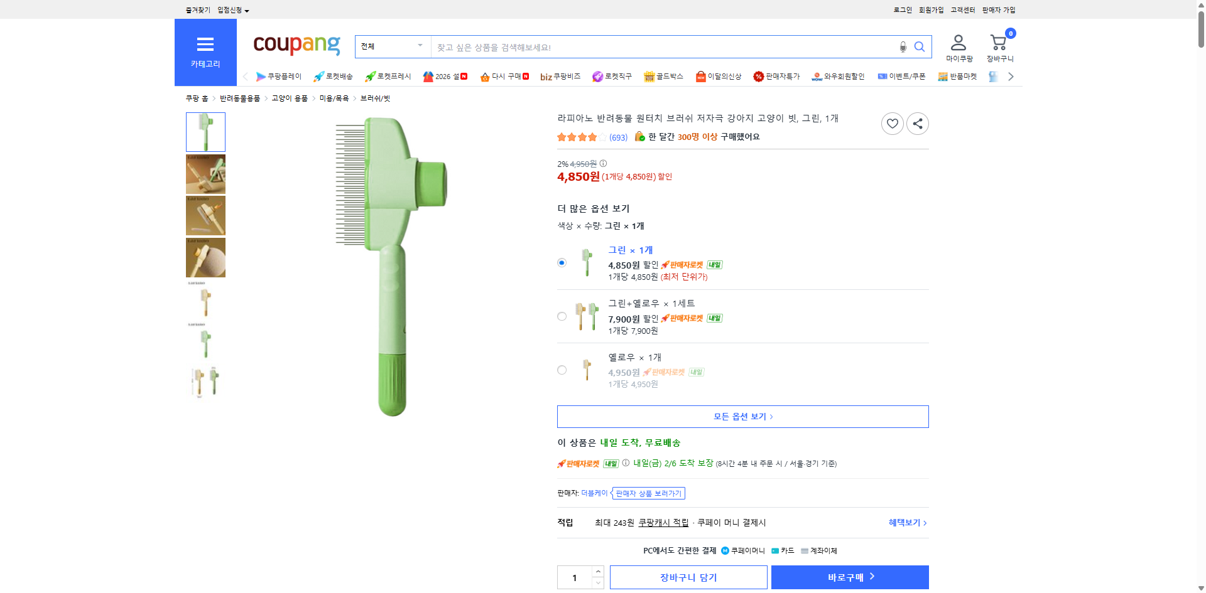Start a voice search with the microphone icon
Viewport: 1206px width, 593px height.
click(903, 46)
